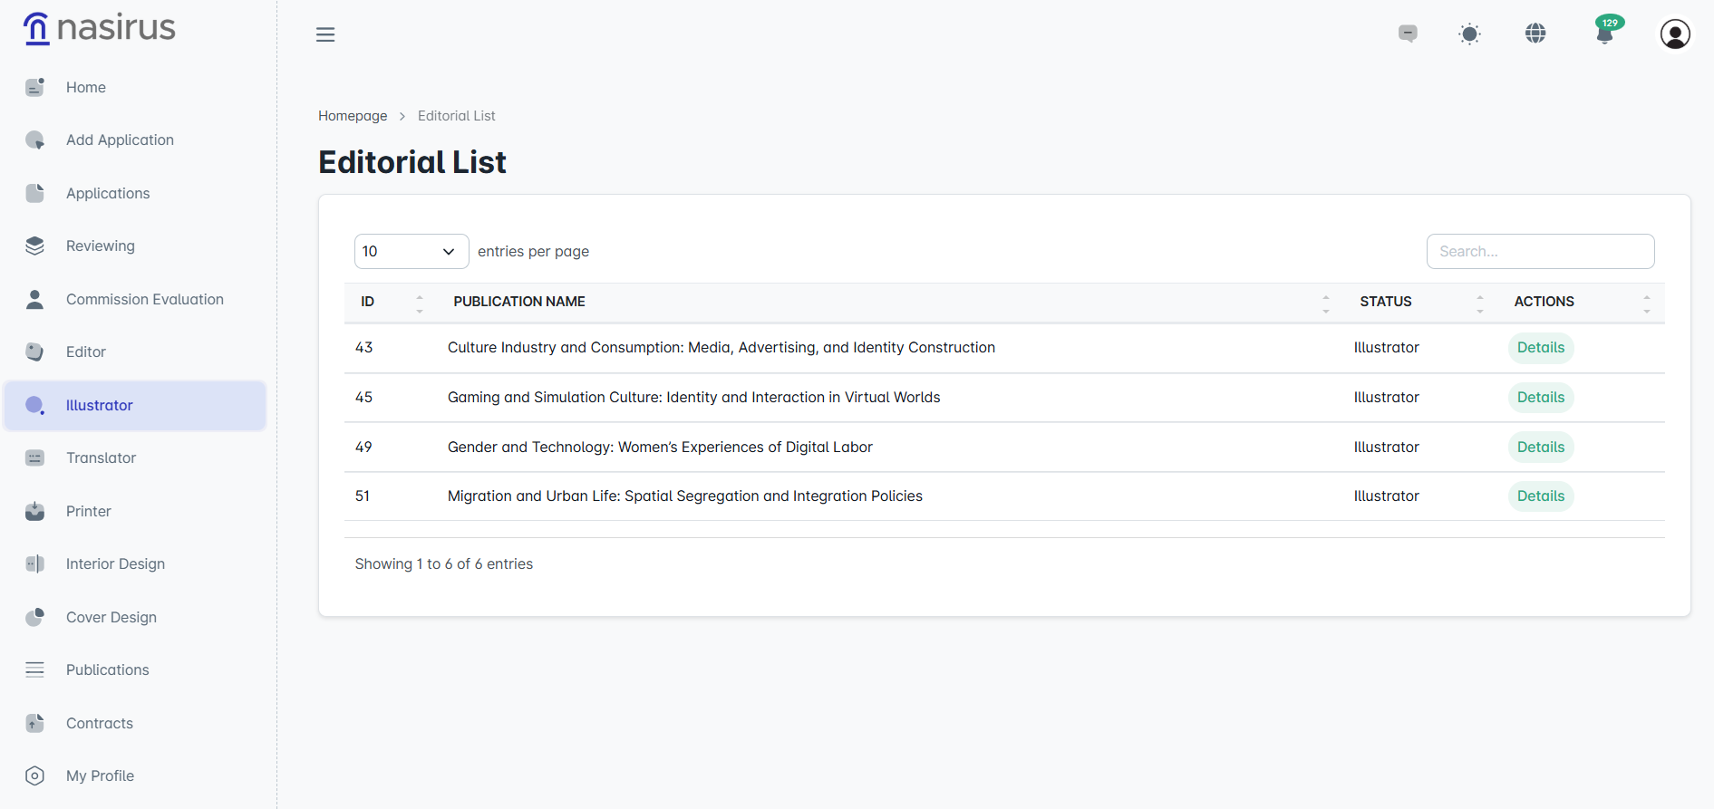Open notifications bell with 129 badge
The width and height of the screenshot is (1714, 809).
coord(1604,34)
